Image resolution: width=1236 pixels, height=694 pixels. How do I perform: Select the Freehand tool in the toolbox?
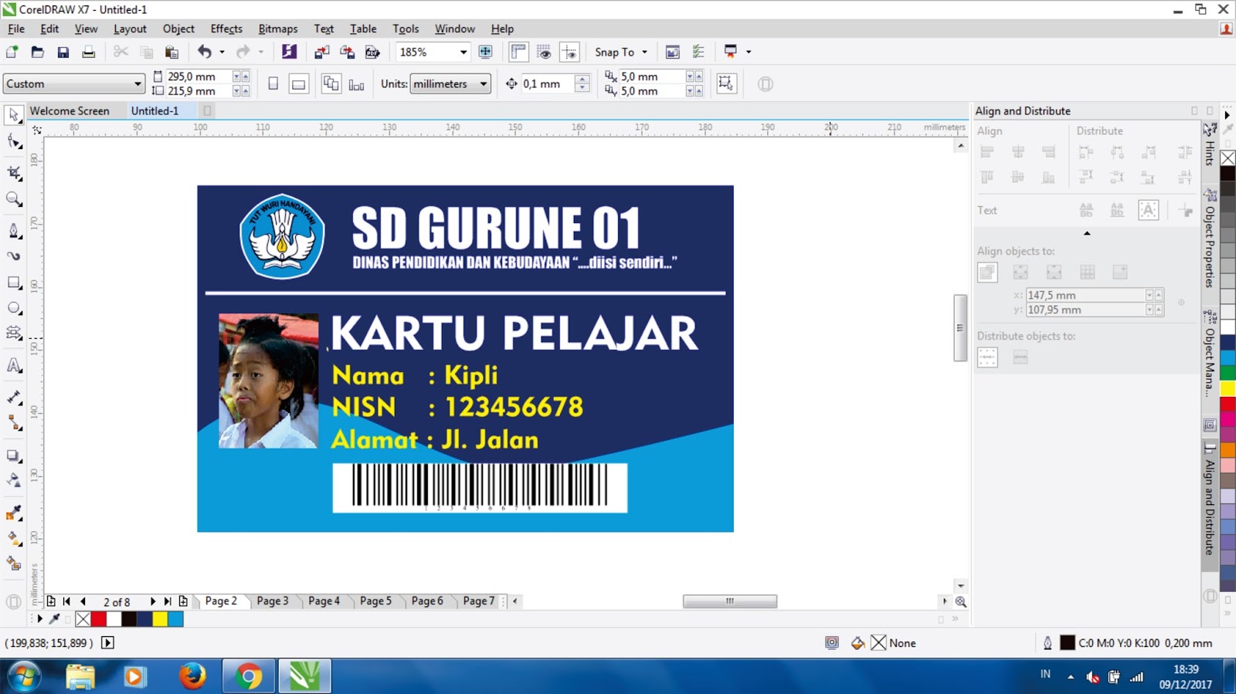[14, 231]
